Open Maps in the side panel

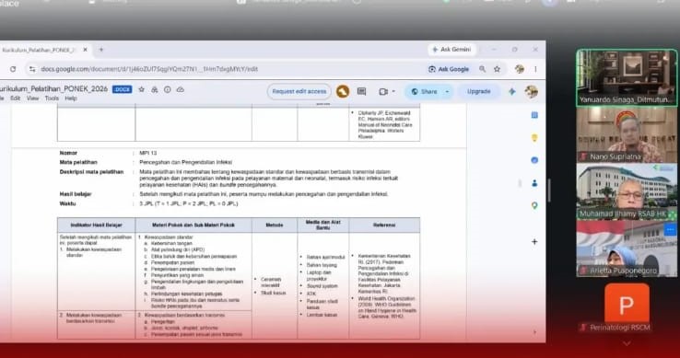[534, 205]
